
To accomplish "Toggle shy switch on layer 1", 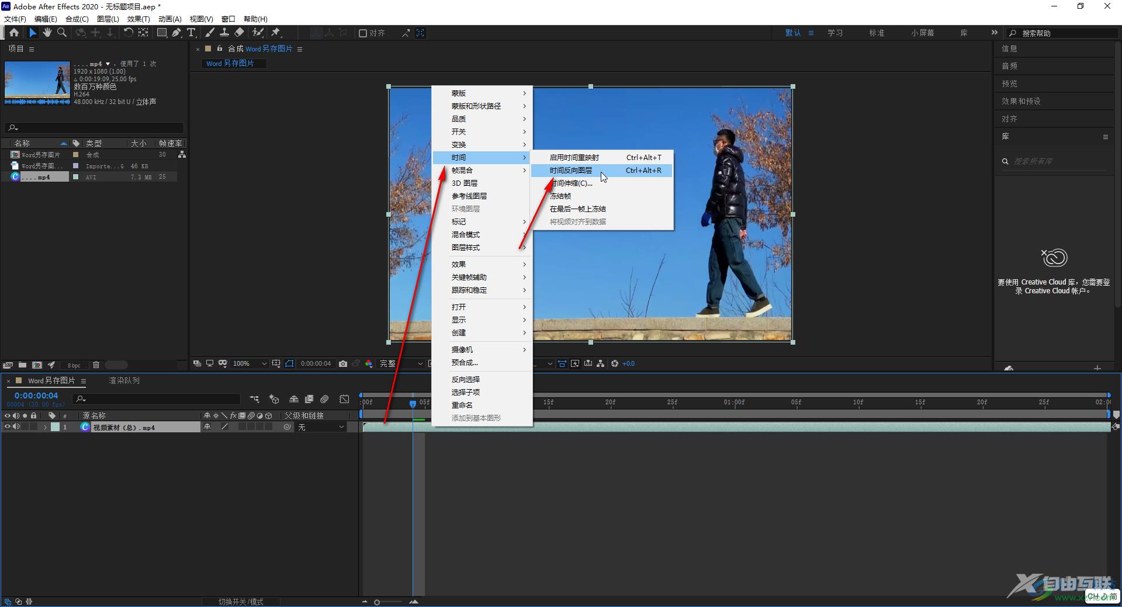I will pos(207,427).
